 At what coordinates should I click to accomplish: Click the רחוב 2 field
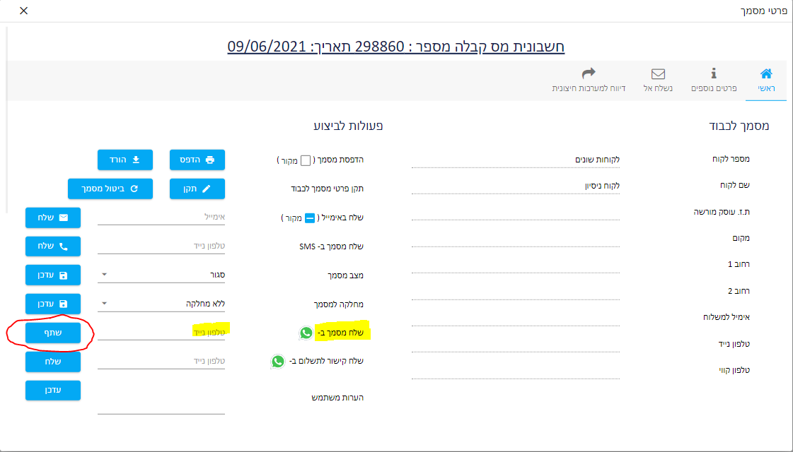pyautogui.click(x=516, y=292)
